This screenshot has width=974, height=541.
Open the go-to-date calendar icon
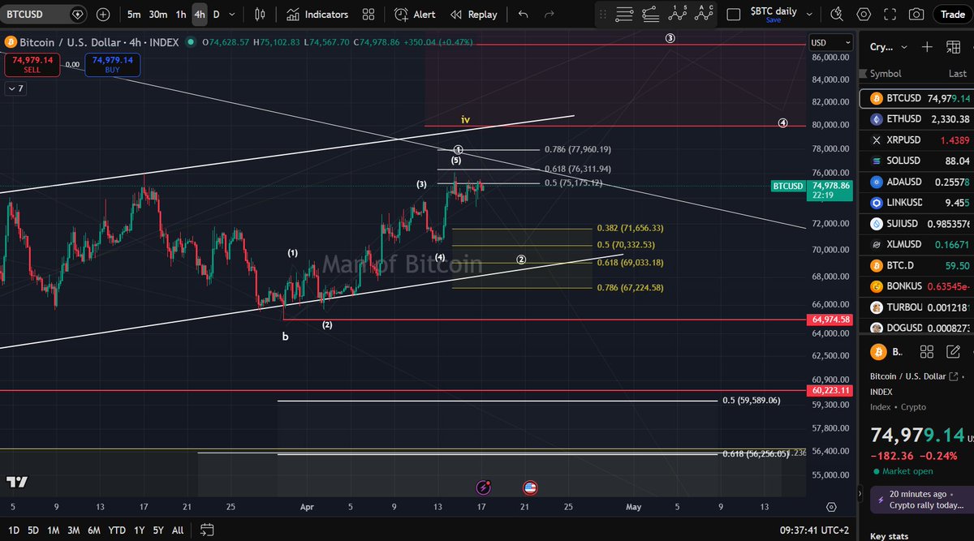[207, 530]
